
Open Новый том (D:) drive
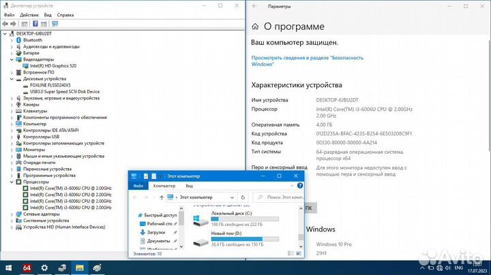click(x=235, y=239)
